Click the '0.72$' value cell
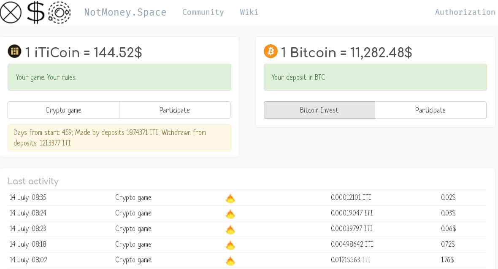Viewport: 498px width, 269px height. 448,244
